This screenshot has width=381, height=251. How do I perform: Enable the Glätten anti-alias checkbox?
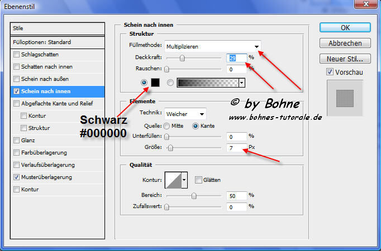pyautogui.click(x=199, y=180)
